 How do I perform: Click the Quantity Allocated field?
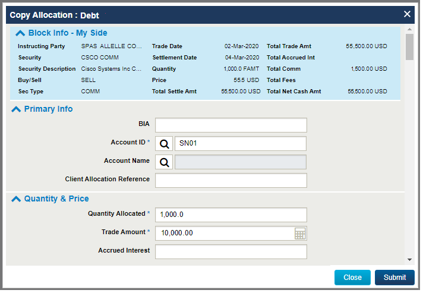pos(231,215)
